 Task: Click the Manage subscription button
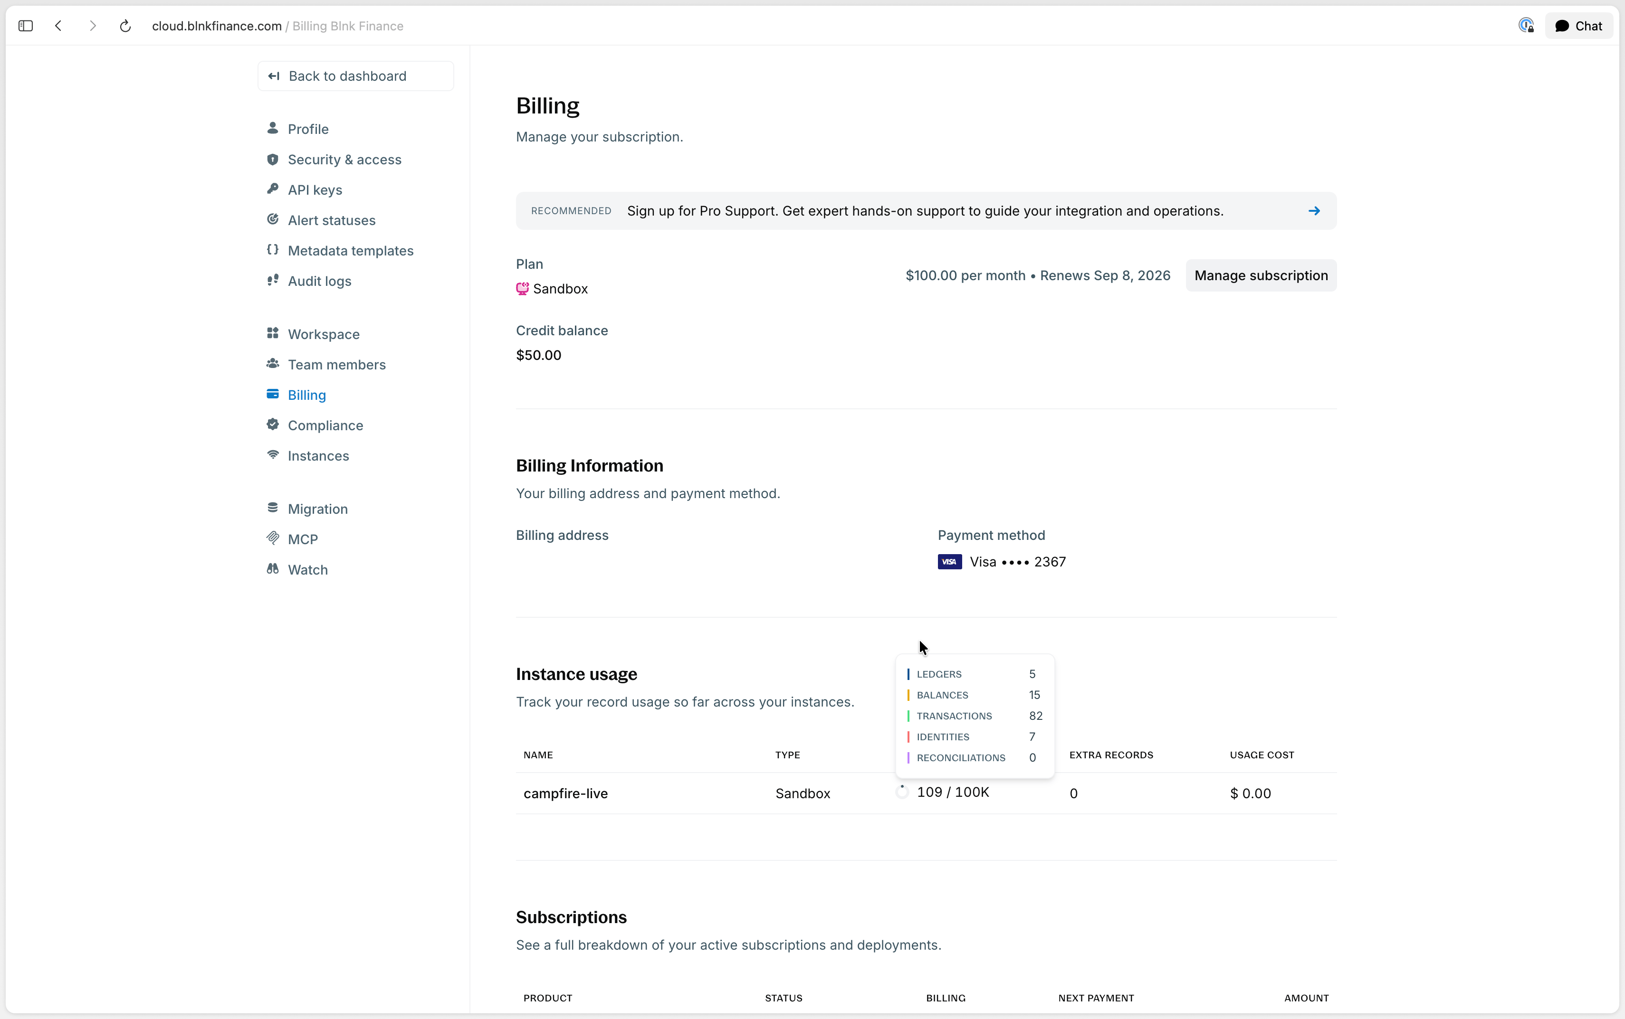(1261, 275)
